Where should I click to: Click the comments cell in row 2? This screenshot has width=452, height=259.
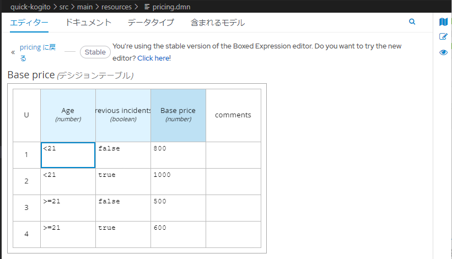pos(233,181)
